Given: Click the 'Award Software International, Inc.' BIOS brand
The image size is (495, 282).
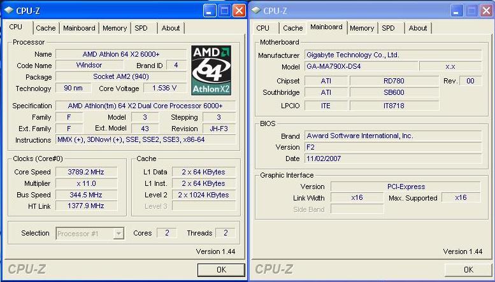Looking at the screenshot, I should (x=393, y=136).
